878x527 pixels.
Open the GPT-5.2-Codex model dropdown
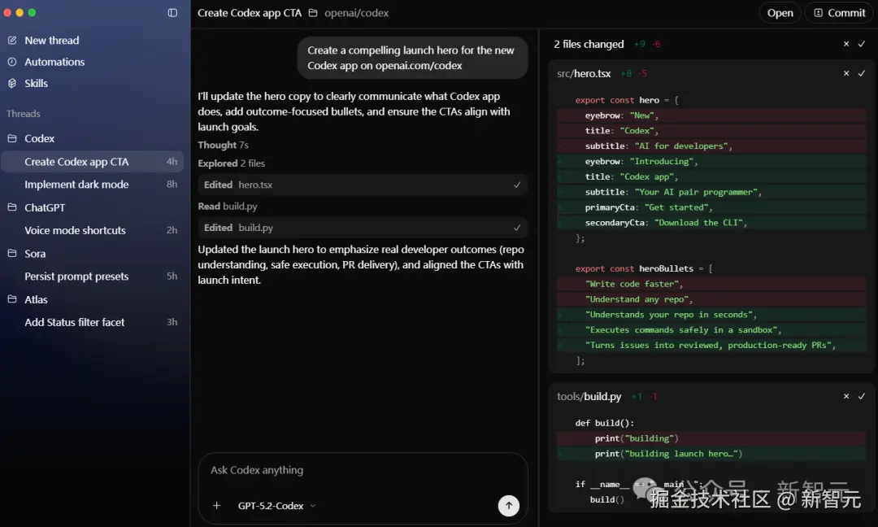tap(276, 506)
